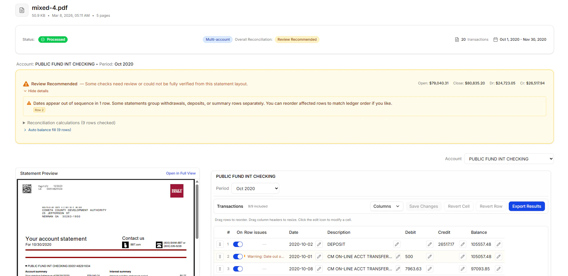Toggle off row 1 inclusion switch

click(238, 244)
